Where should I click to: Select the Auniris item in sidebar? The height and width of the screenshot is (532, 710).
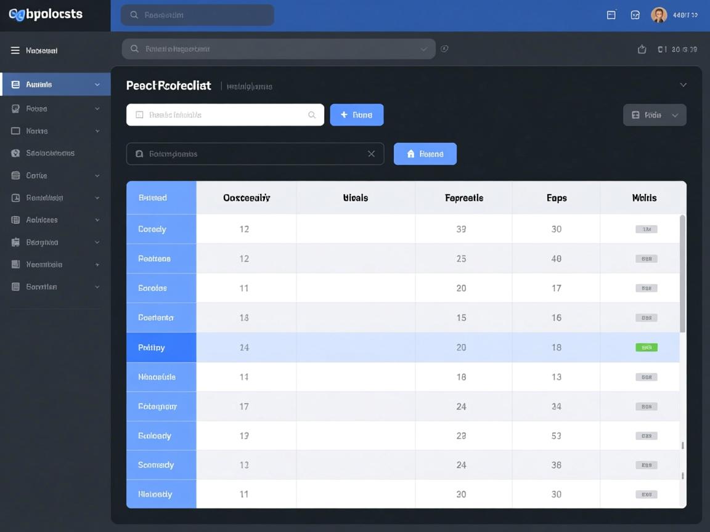click(x=55, y=84)
